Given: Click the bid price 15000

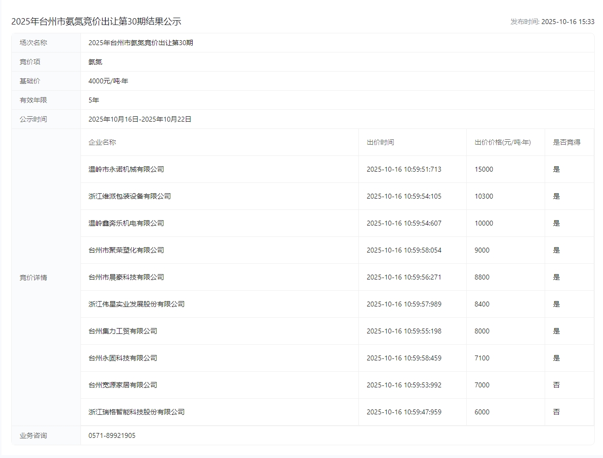Looking at the screenshot, I should [483, 169].
